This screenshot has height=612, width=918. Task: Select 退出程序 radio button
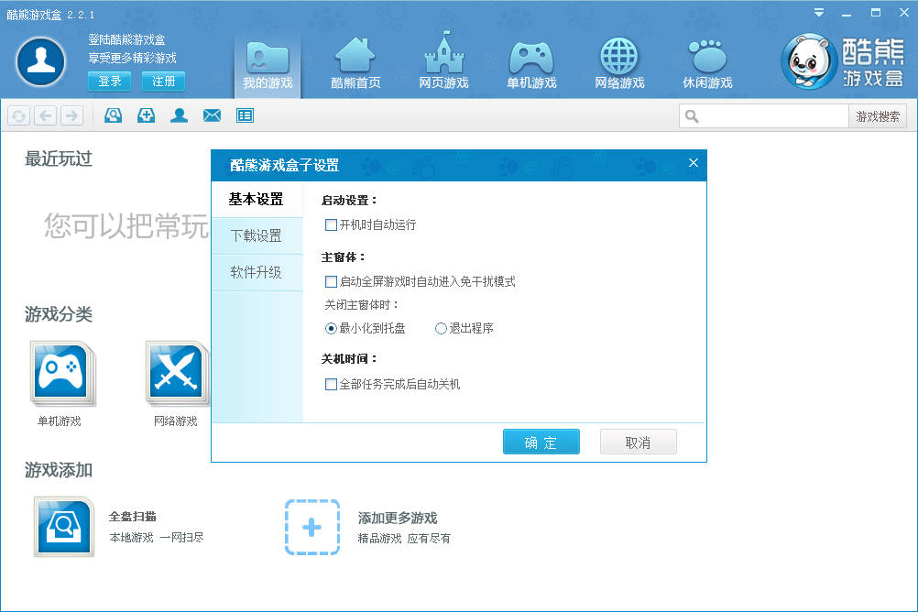441,329
